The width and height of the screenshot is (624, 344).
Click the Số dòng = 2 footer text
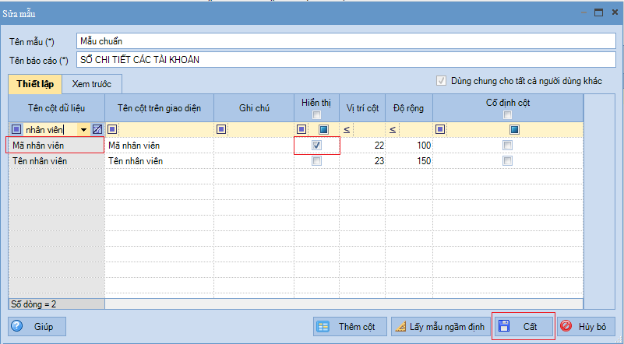[x=33, y=304]
